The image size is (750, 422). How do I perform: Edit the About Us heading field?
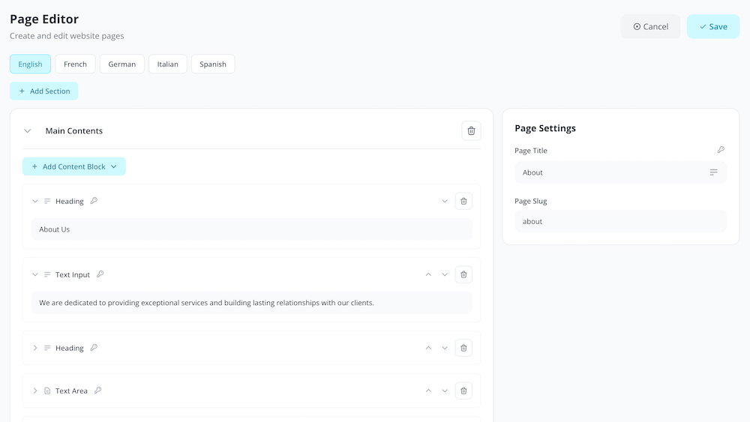[x=251, y=229]
